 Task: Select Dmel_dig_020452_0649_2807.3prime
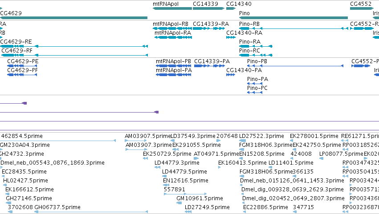(x=293, y=198)
